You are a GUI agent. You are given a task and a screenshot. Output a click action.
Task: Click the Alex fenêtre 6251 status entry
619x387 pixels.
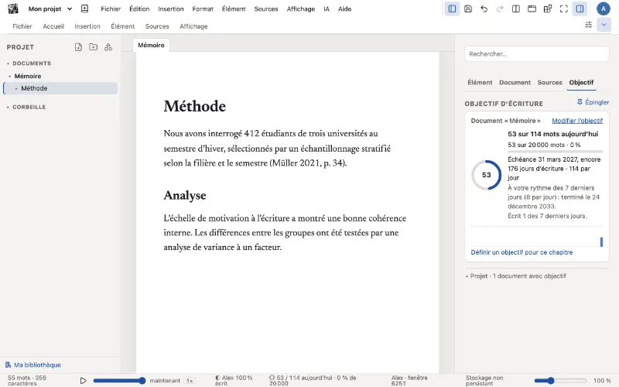coord(409,380)
